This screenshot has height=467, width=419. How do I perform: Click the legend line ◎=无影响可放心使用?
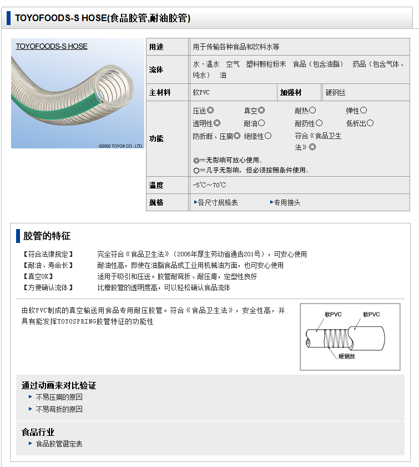(x=228, y=160)
